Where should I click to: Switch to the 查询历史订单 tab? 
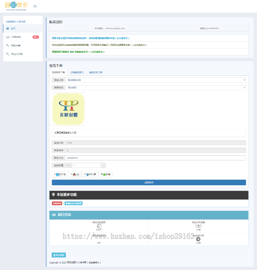coord(96,72)
